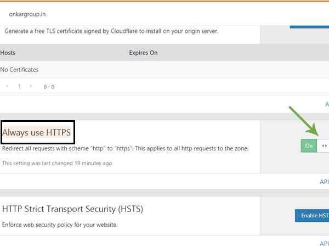
Task: Click the partially visible blue certificate button
Action: 309,27
